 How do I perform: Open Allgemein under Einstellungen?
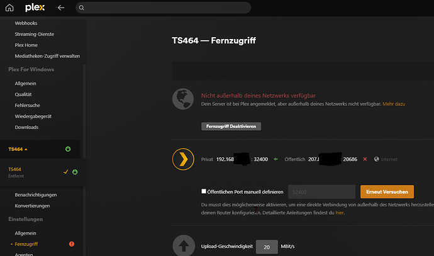coord(25,233)
